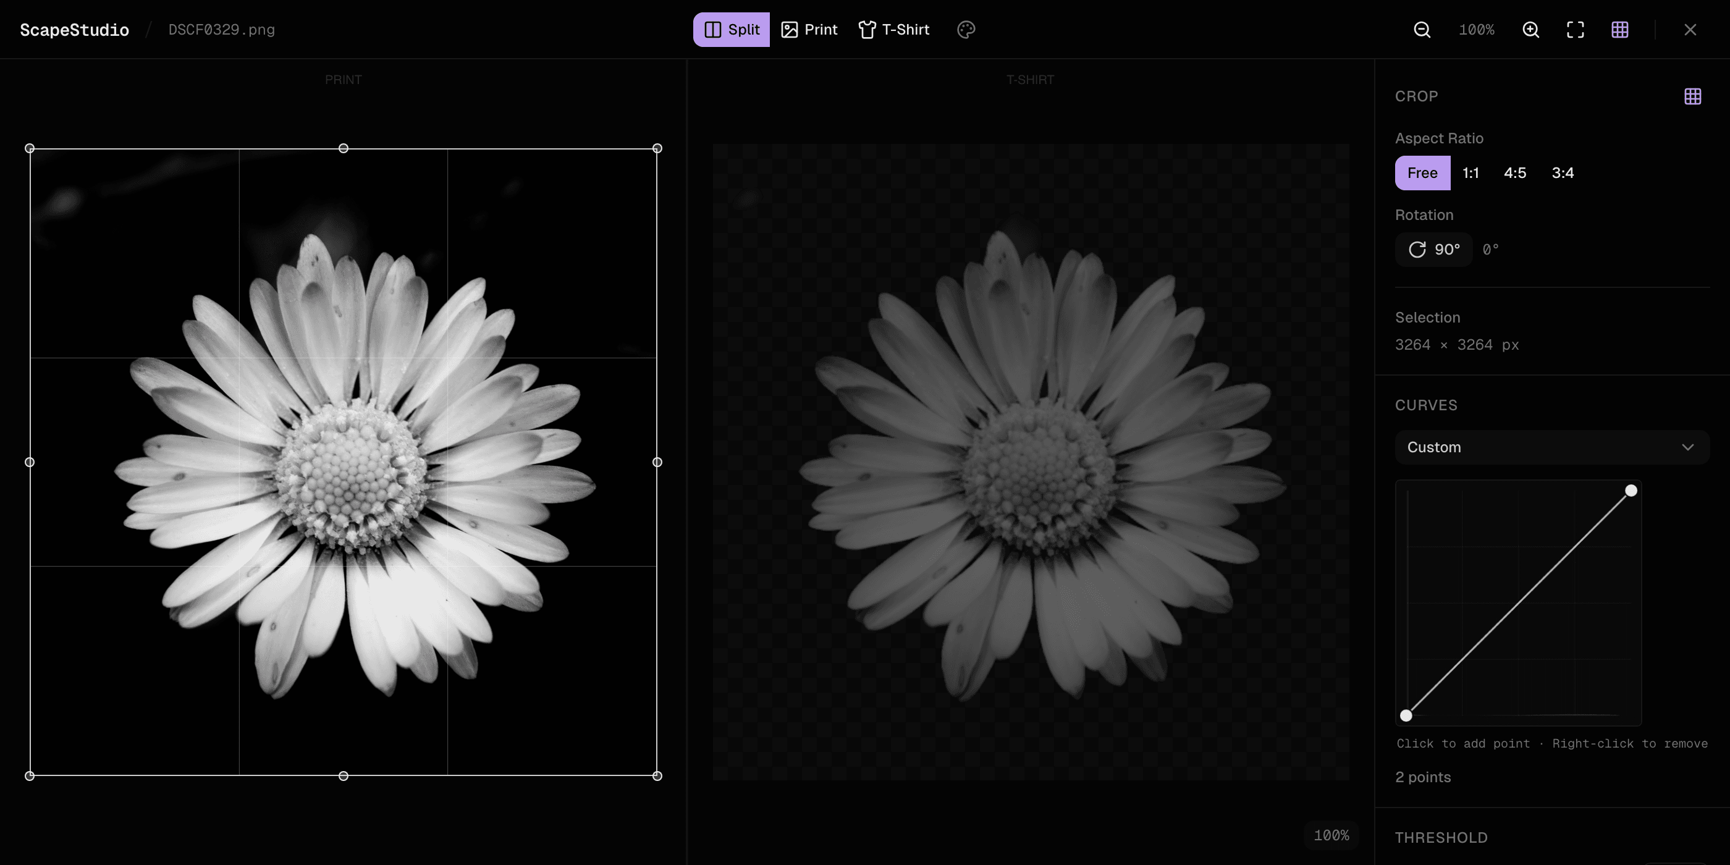1730x865 pixels.
Task: Switch to Print view tab
Action: (x=809, y=30)
